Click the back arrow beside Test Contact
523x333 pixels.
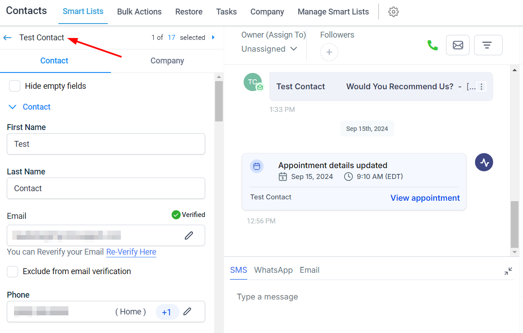click(x=7, y=38)
